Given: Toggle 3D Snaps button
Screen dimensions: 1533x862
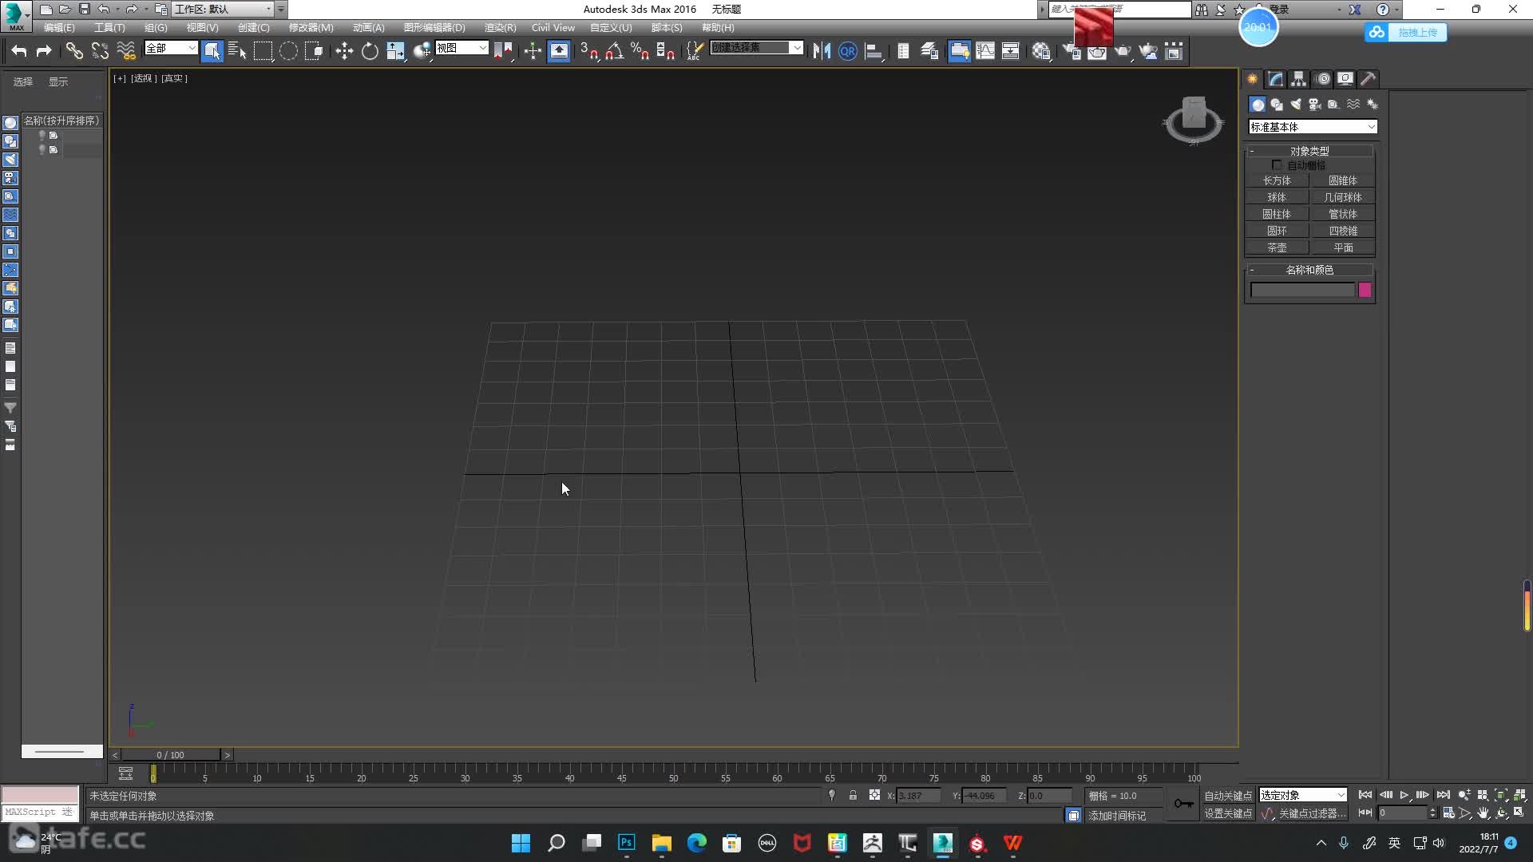Looking at the screenshot, I should [x=589, y=51].
